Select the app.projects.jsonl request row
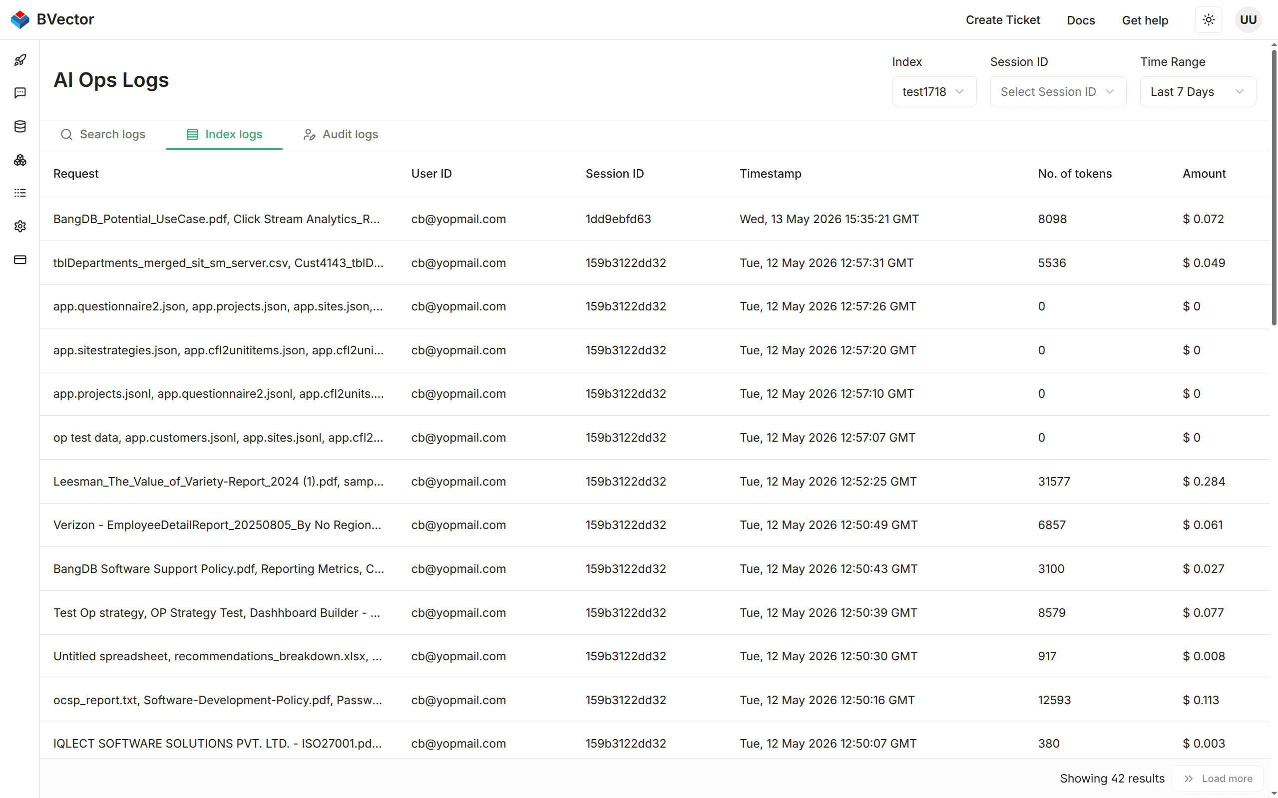Screen dimensions: 1278x798 (x=655, y=394)
